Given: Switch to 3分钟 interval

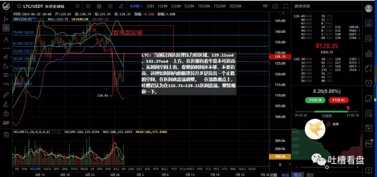Looking at the screenshot, I should click(176, 6).
